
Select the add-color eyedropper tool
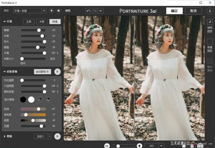(x=48, y=99)
